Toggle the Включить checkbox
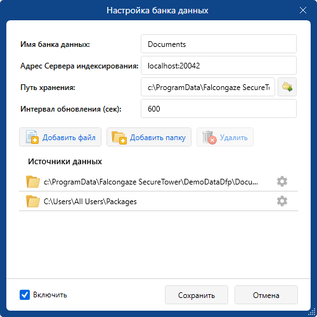This screenshot has height=317, width=317. pos(25,295)
